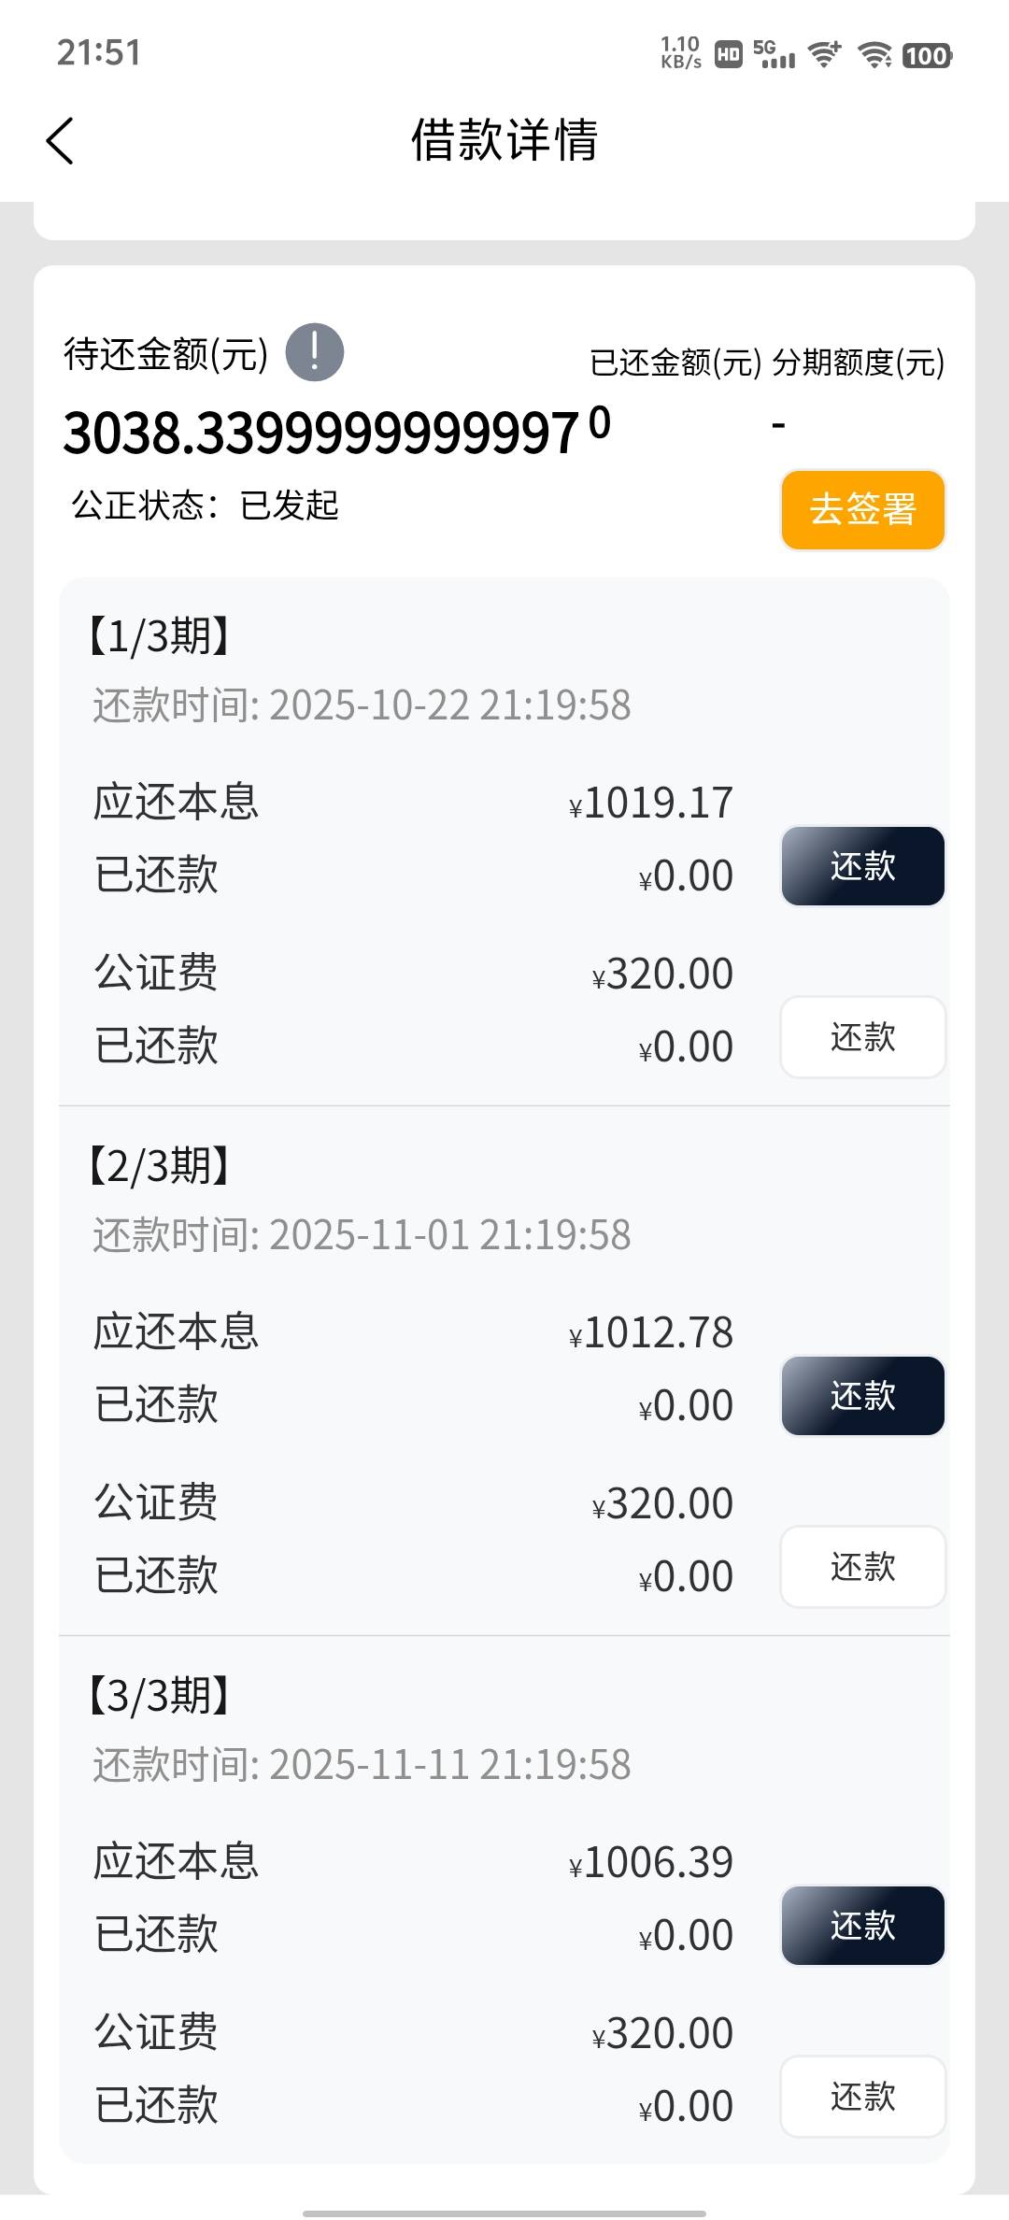1009x2220 pixels.
Task: Select the 【3/3期】 installment header
Action: pos(159,1696)
